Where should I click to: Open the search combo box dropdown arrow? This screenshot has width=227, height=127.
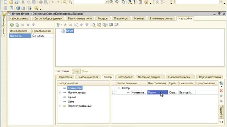[106, 2]
